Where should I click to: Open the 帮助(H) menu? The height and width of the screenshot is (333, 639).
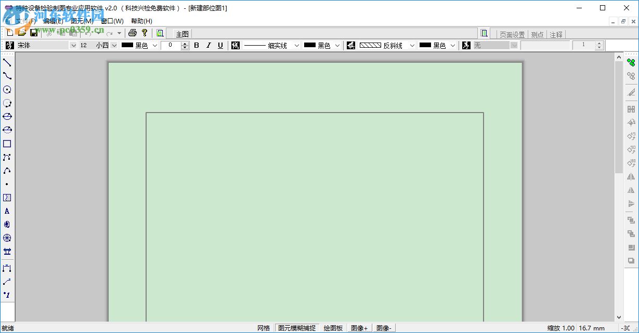coord(141,21)
